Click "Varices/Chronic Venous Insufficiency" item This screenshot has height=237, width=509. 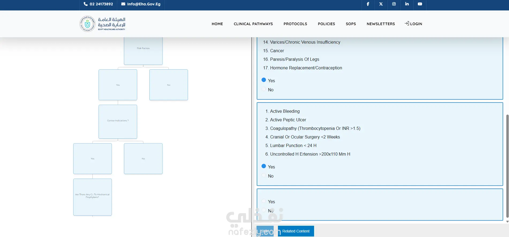305,42
